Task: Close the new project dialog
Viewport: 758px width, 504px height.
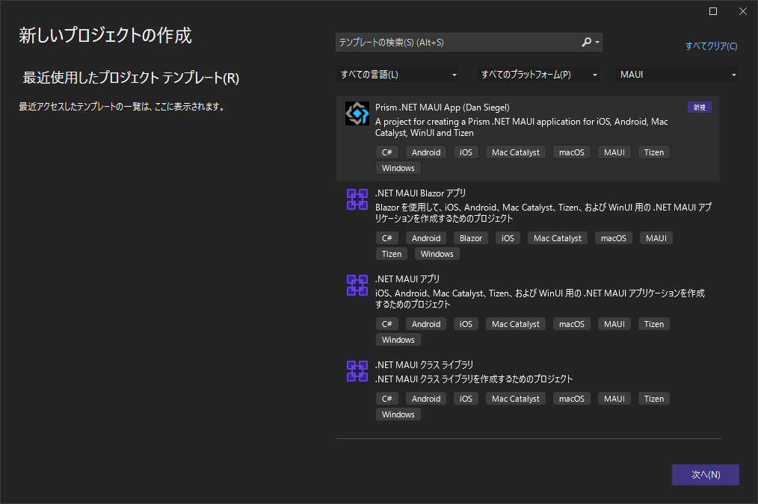Action: tap(743, 11)
